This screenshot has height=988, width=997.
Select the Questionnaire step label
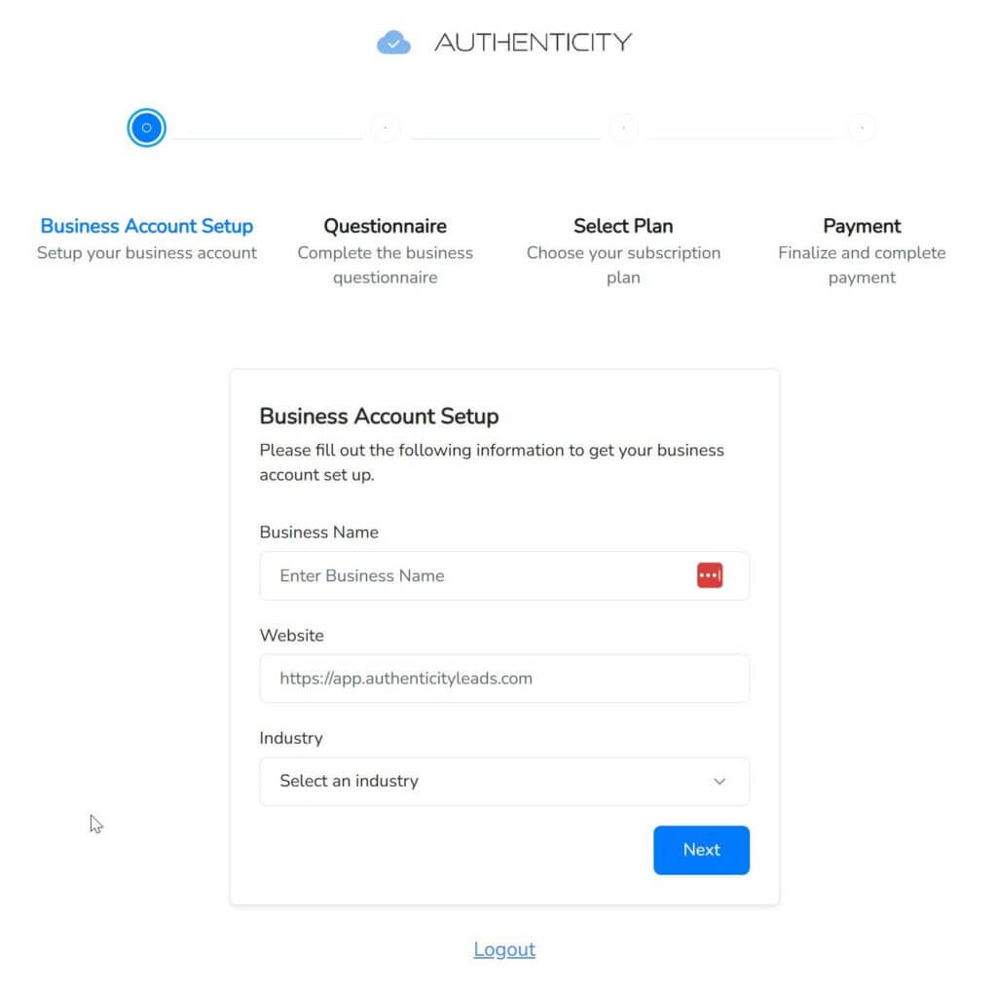tap(386, 226)
